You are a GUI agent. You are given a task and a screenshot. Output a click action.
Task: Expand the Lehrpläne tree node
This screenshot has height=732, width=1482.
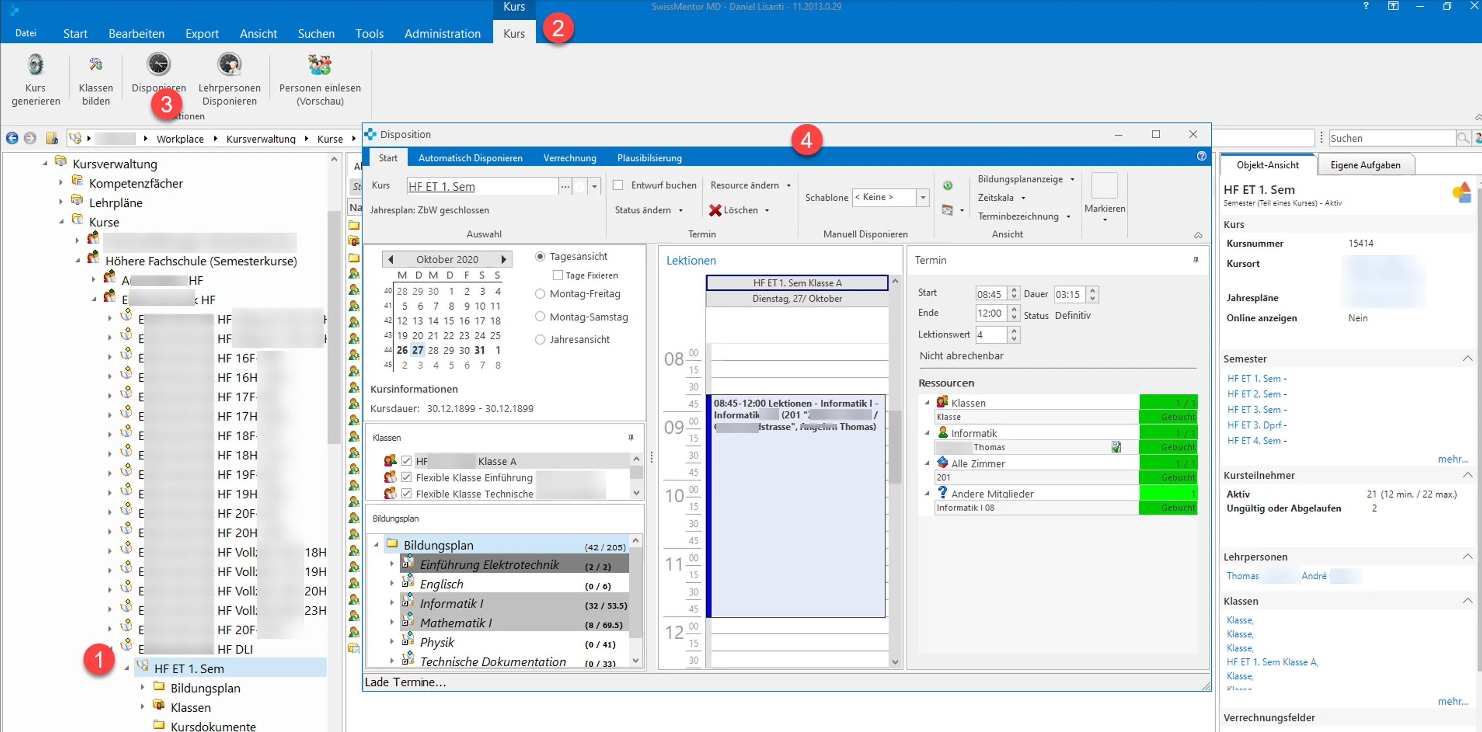(x=61, y=202)
